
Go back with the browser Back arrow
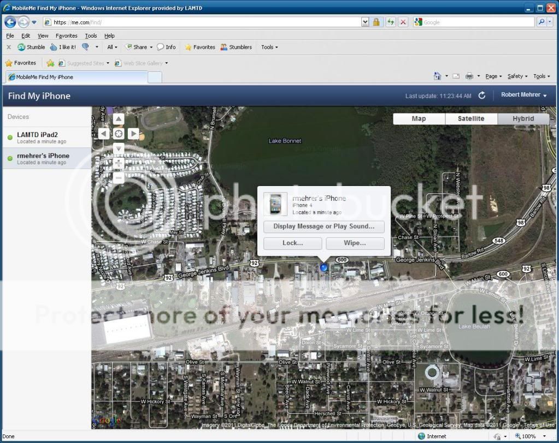10,22
